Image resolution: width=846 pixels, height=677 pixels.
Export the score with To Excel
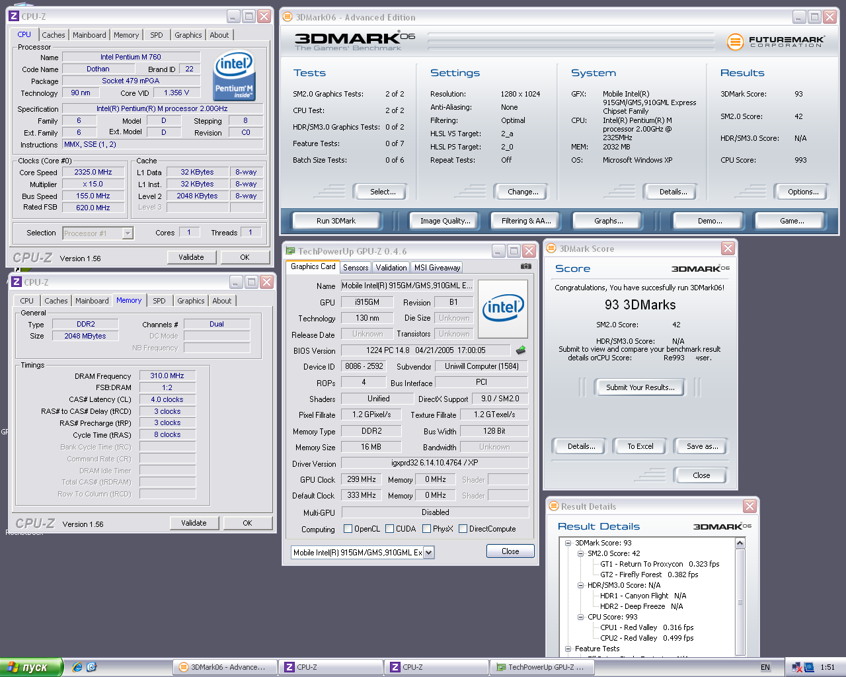640,446
